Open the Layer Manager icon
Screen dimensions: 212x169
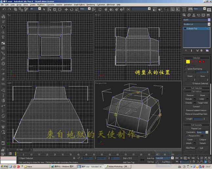point(166,9)
